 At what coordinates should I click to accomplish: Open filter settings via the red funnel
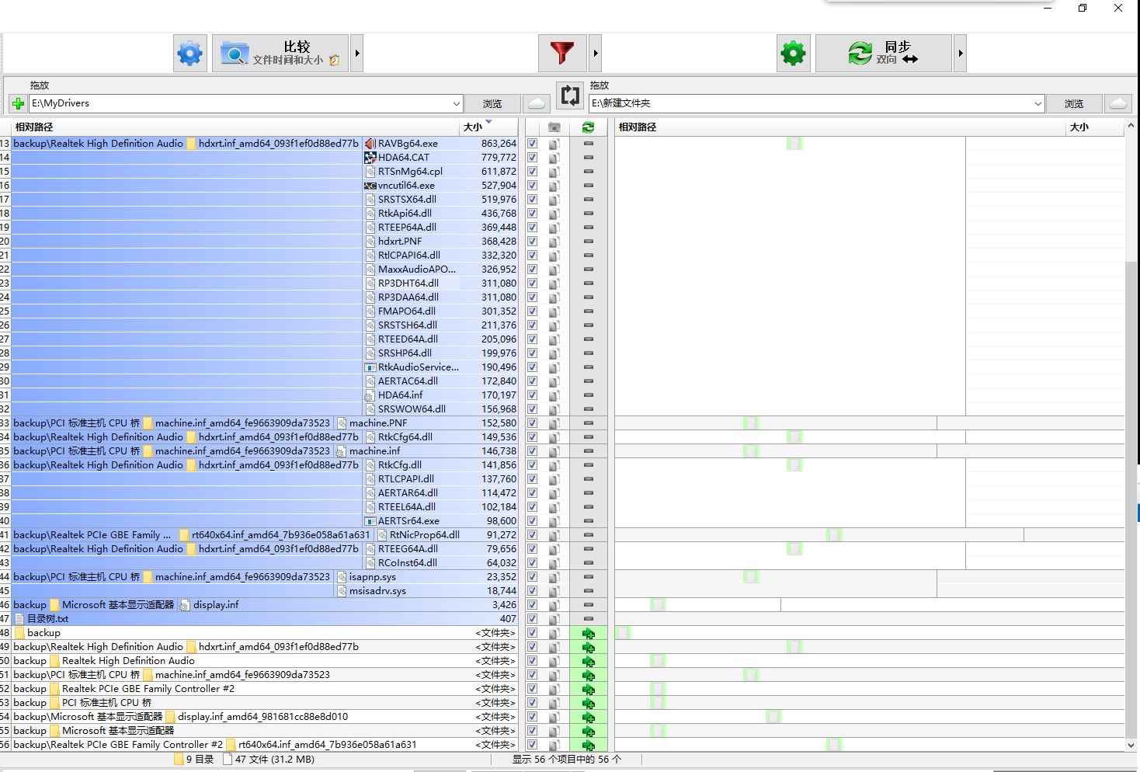coord(562,54)
